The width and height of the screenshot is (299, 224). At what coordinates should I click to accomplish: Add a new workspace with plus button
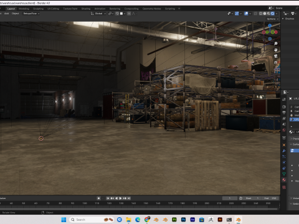179,9
